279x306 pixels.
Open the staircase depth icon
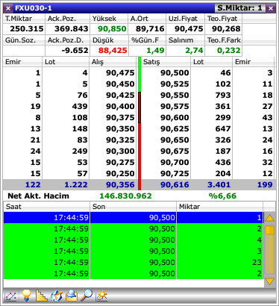click(x=42, y=296)
